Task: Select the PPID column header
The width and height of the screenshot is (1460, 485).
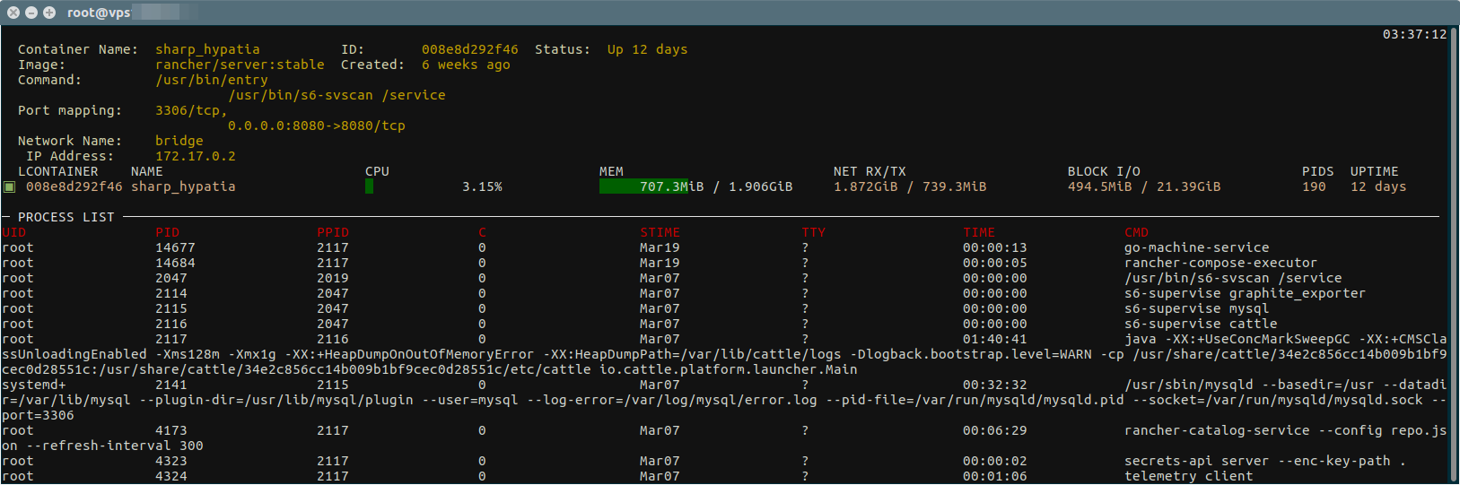Action: click(332, 232)
